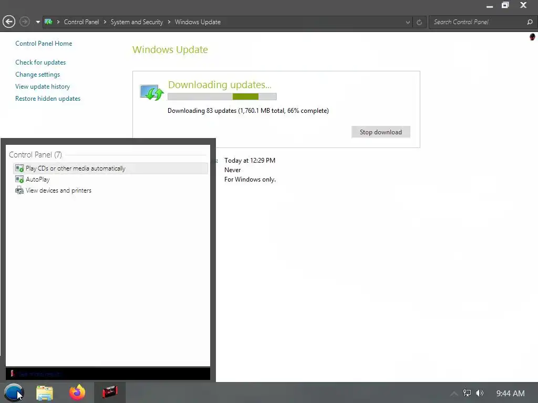Click Check for updates link
Screen dimensions: 538x403
coord(40,62)
